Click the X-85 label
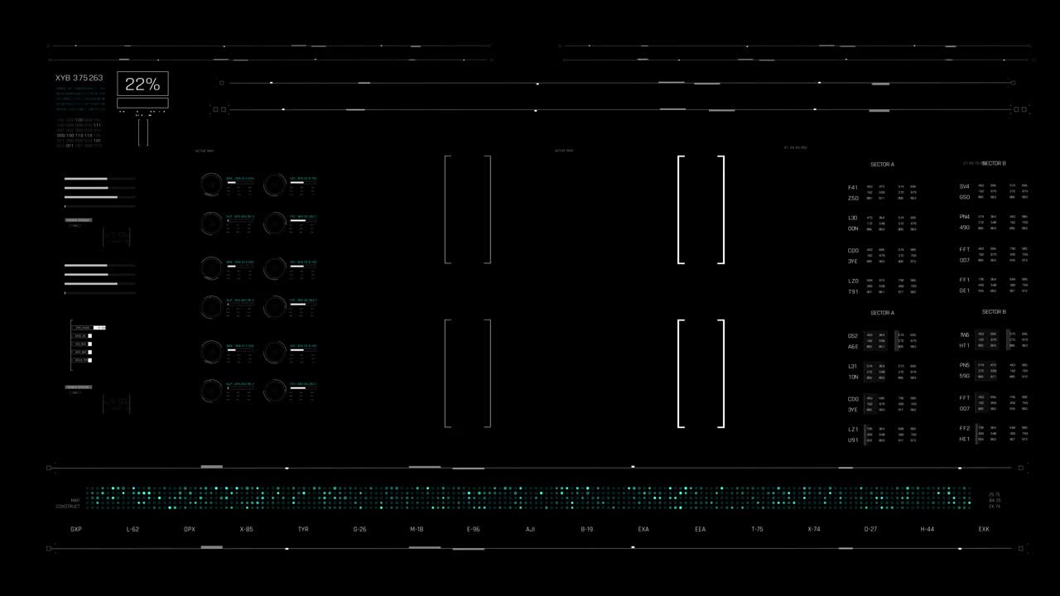This screenshot has width=1060, height=596. click(x=246, y=529)
